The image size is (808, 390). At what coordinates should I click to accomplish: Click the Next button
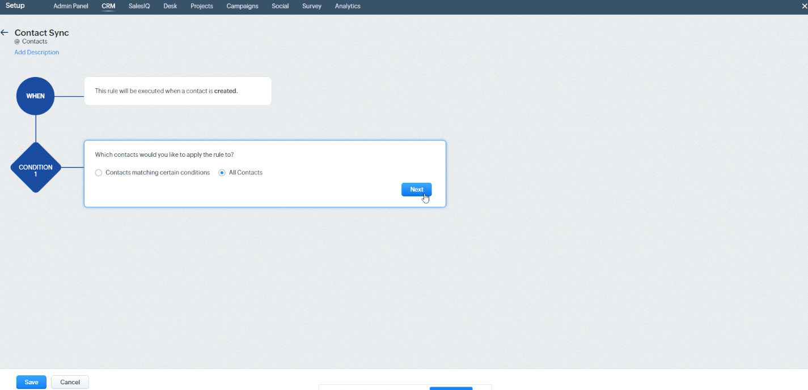pos(416,189)
